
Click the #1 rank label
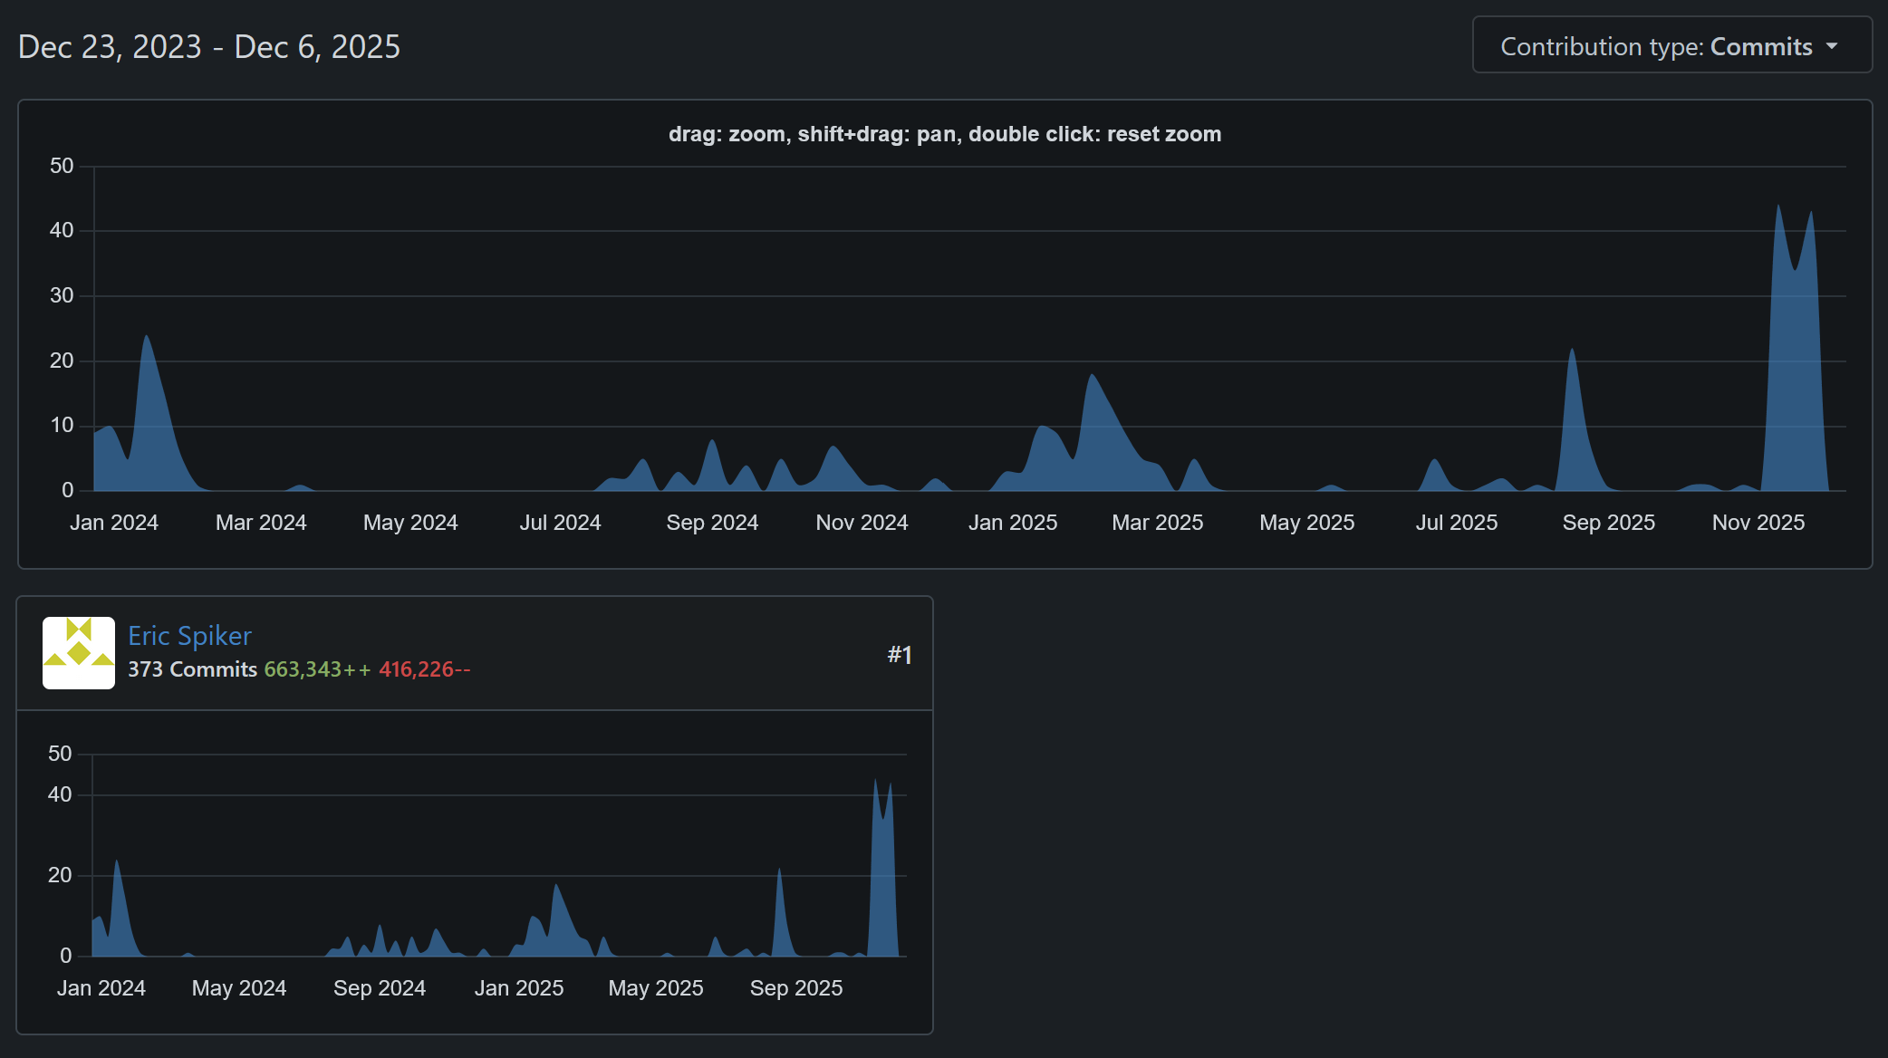coord(899,655)
